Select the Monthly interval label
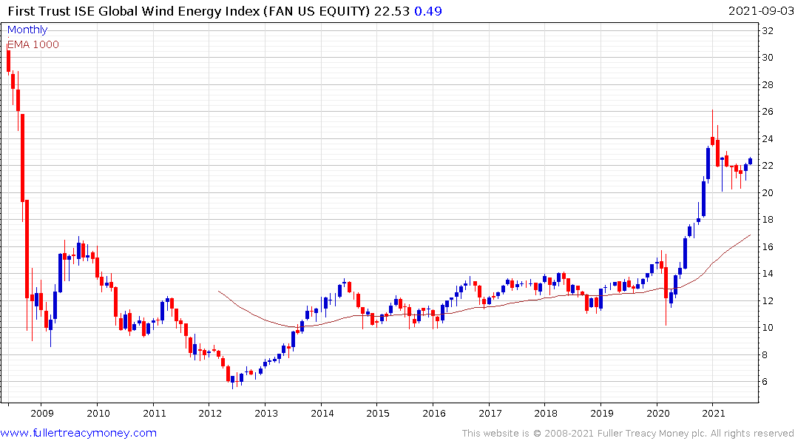This screenshot has width=795, height=444. click(x=27, y=30)
